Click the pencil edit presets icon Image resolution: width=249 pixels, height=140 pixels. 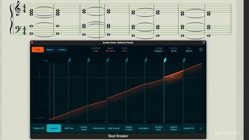pos(201,128)
